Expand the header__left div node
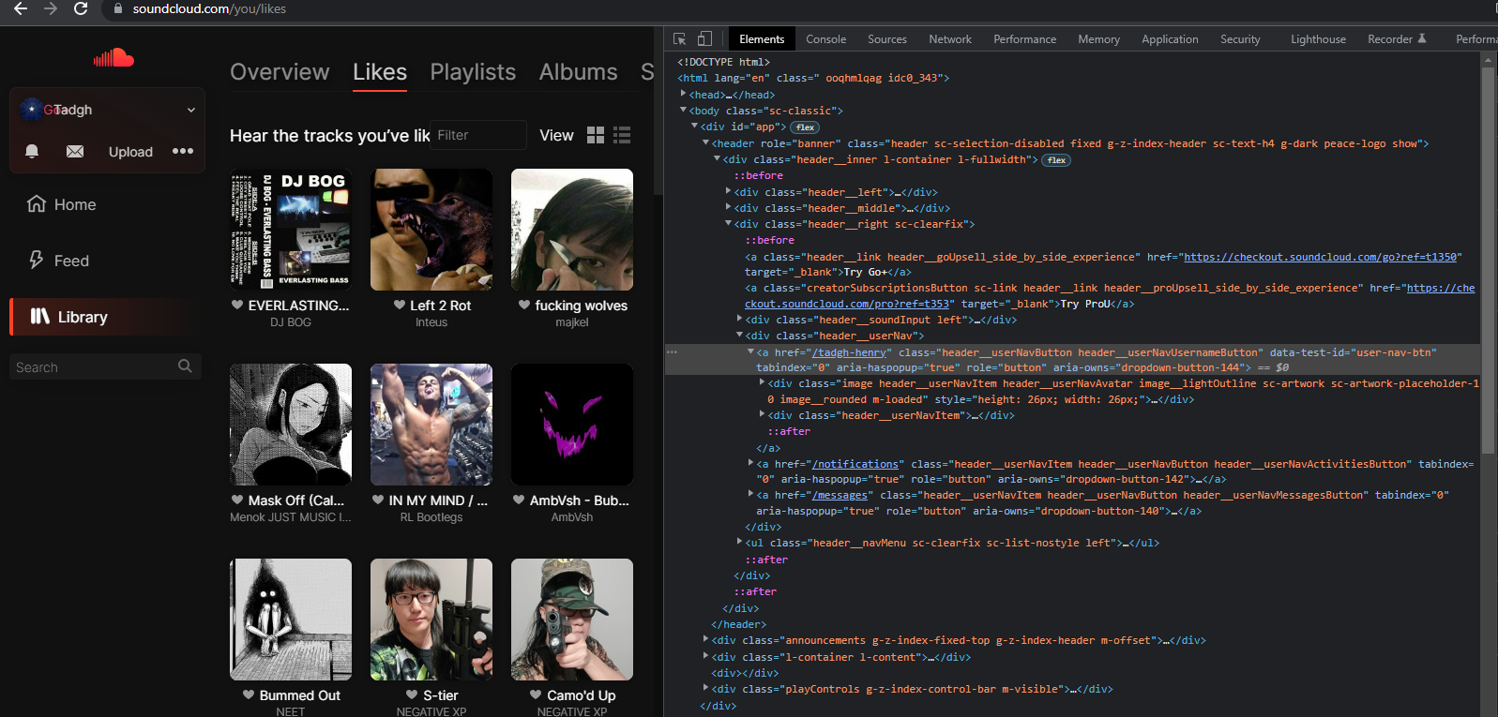 pyautogui.click(x=728, y=191)
